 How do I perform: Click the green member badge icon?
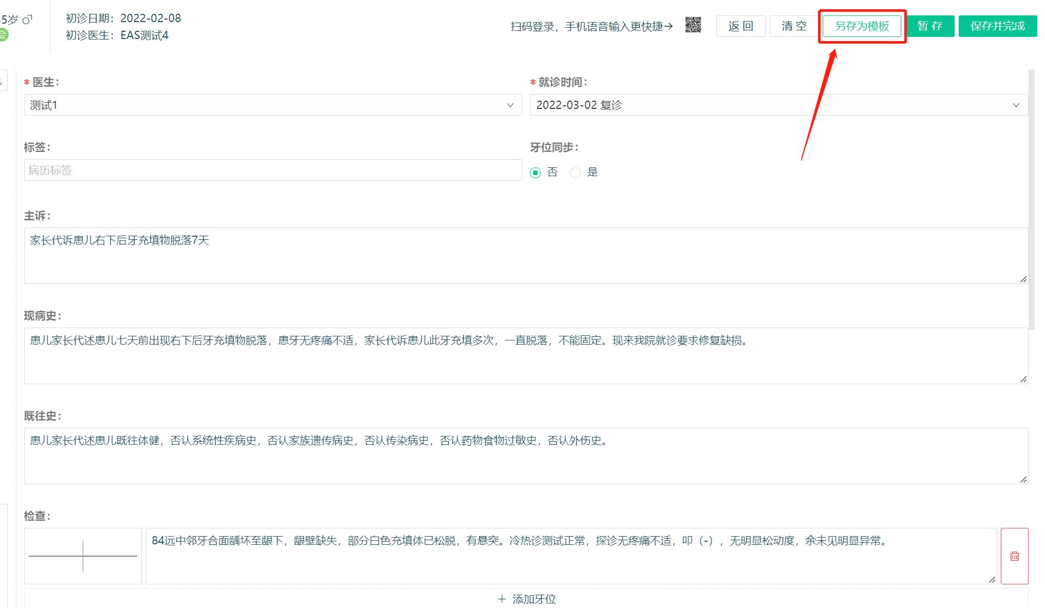[x=3, y=35]
